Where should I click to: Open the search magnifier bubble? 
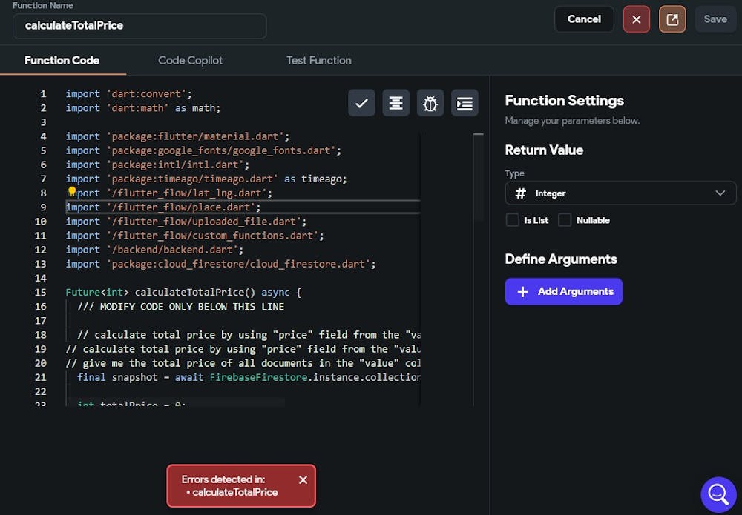click(718, 495)
